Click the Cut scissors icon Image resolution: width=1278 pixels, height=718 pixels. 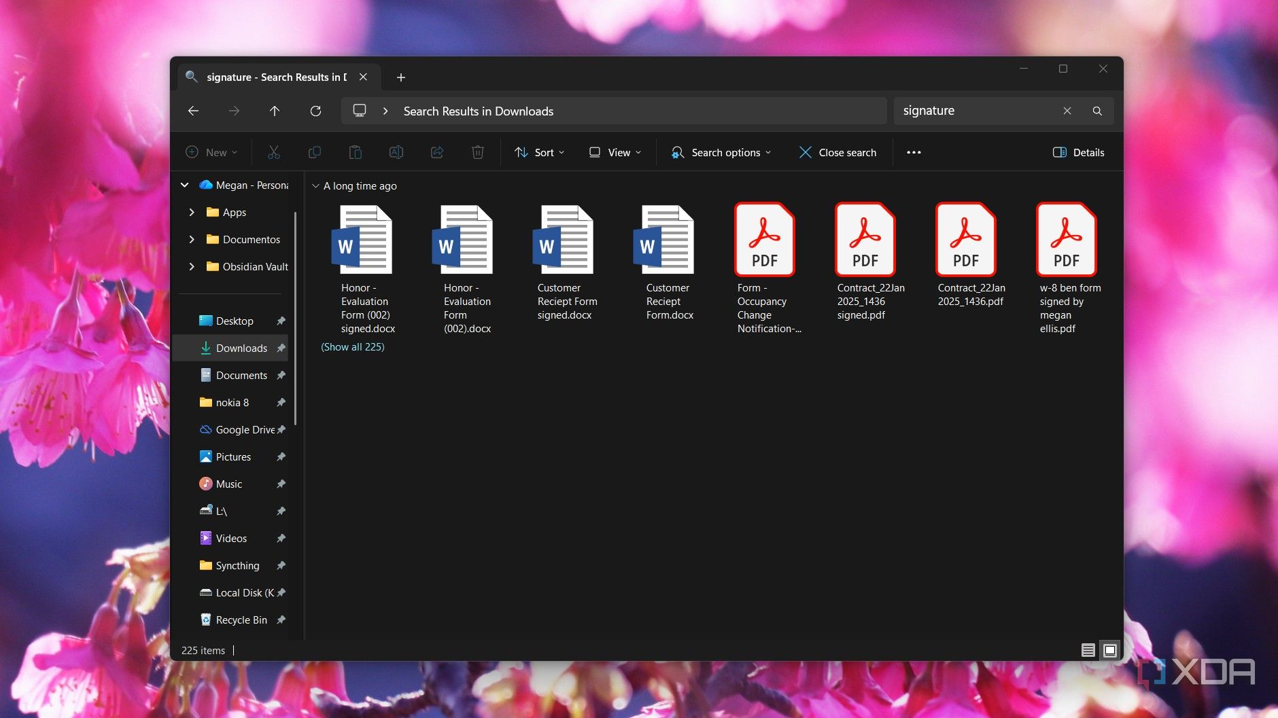coord(274,152)
